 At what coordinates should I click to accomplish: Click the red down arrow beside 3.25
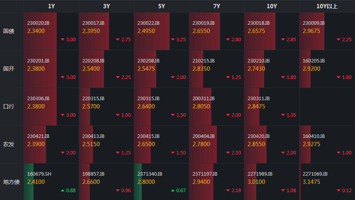(x=173, y=40)
